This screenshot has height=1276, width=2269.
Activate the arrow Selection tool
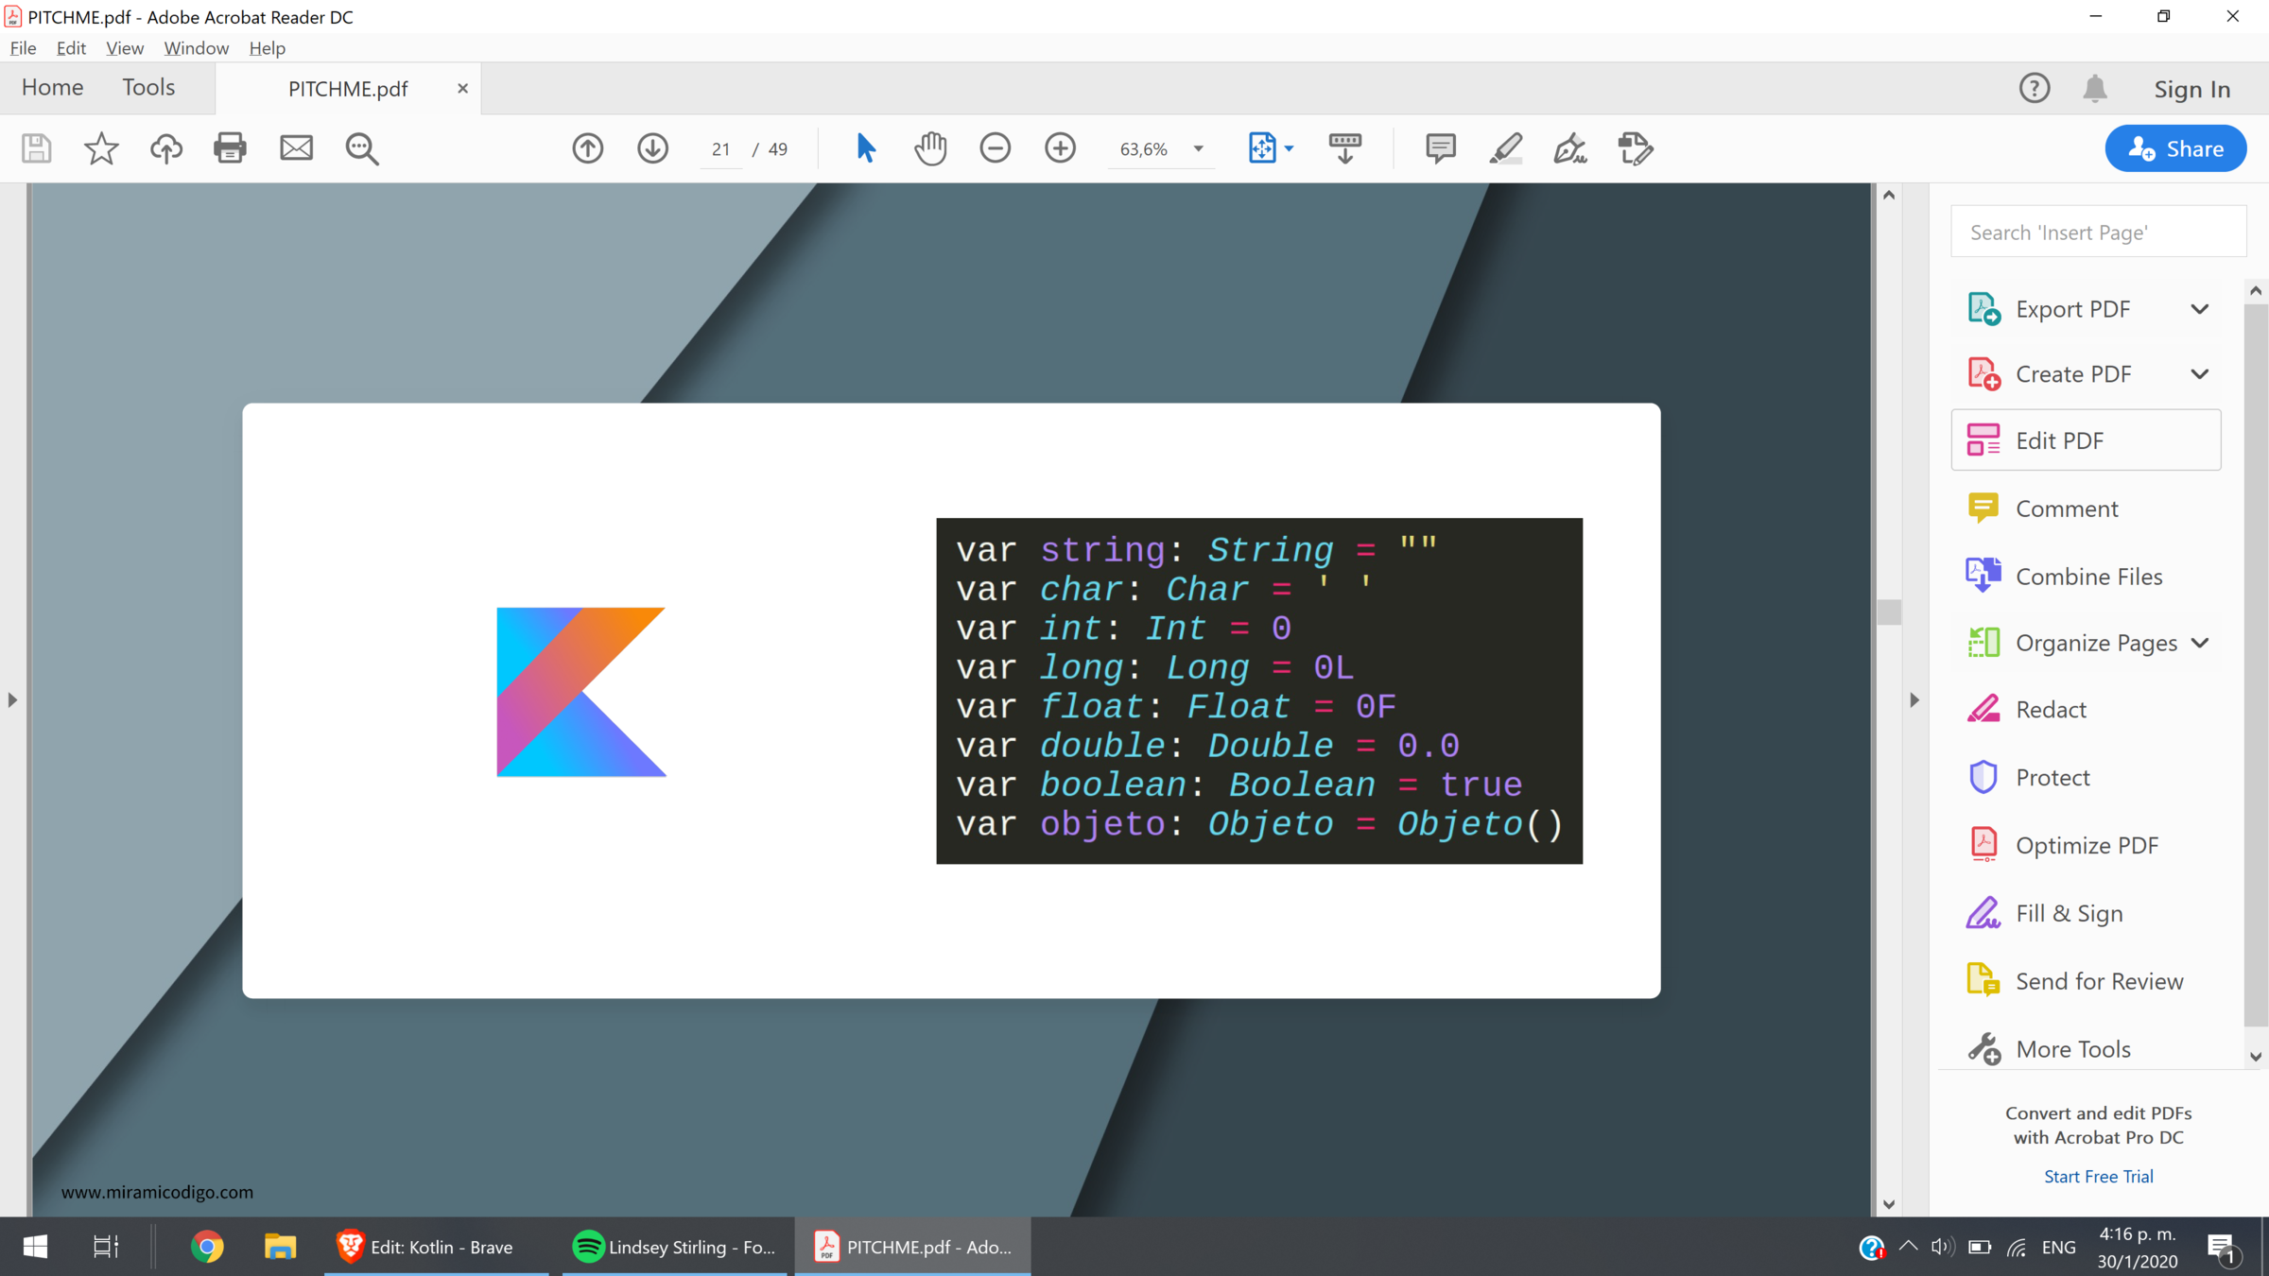(865, 148)
